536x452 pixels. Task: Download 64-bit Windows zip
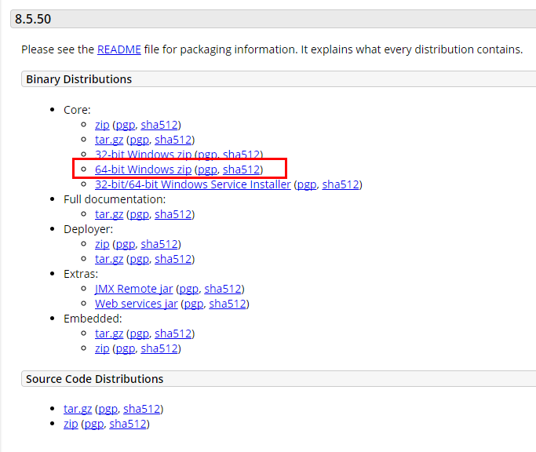(144, 169)
